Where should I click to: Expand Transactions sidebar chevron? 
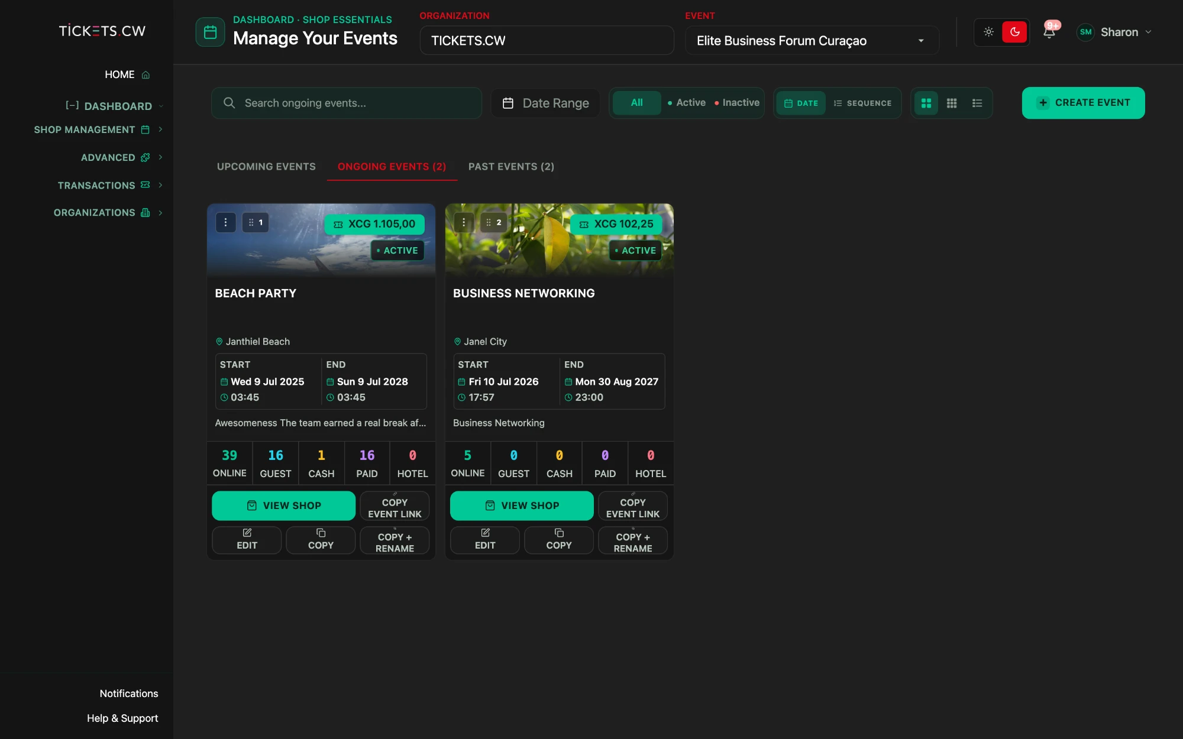(x=160, y=185)
